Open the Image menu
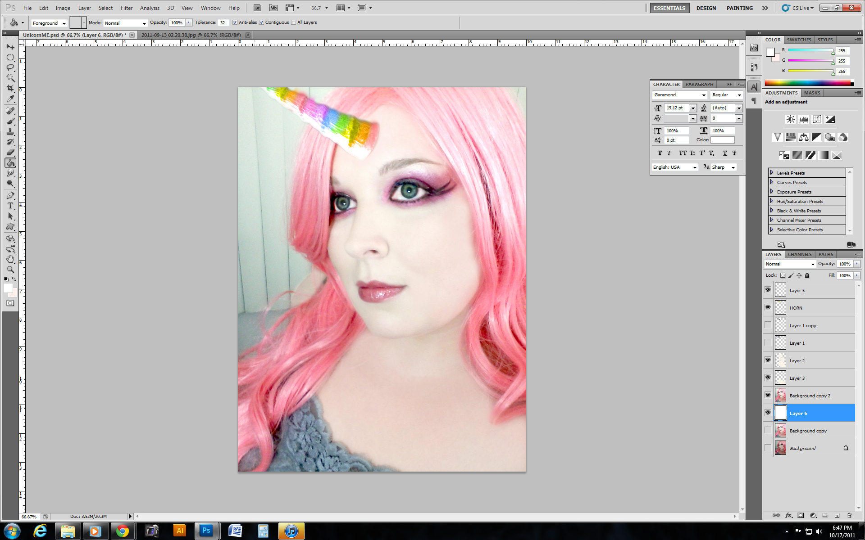865x540 pixels. coord(63,8)
